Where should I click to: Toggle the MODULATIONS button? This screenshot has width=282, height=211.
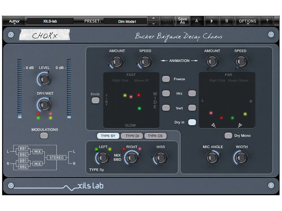(x=44, y=136)
